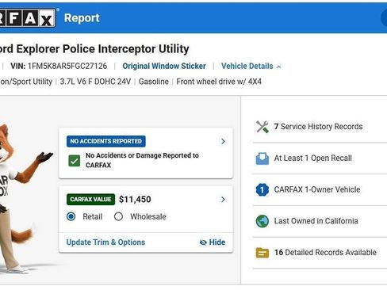Expand the No Accidents Reported chevron

223,141
